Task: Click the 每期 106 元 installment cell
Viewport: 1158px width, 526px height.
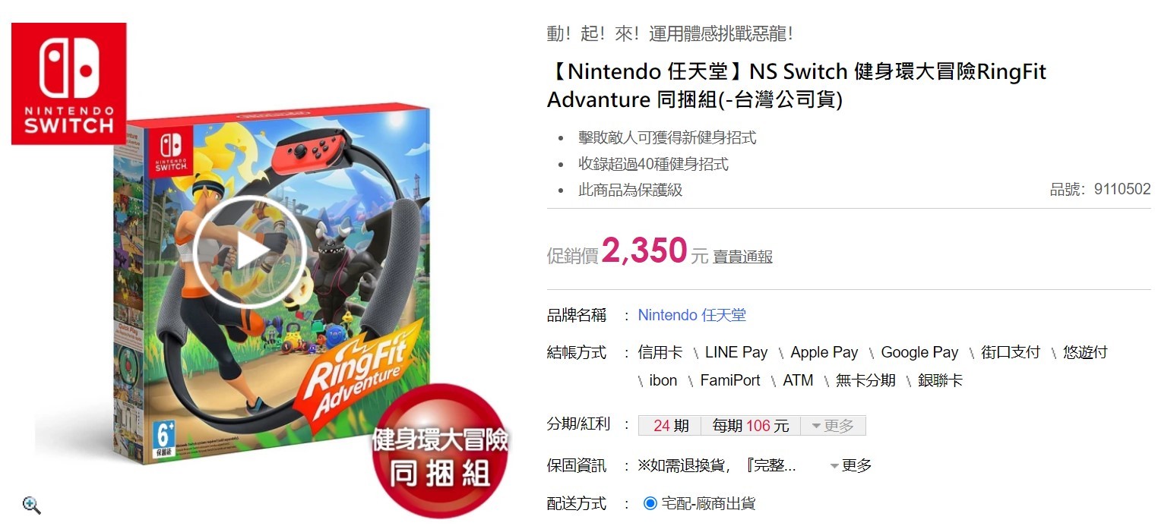Action: tap(751, 426)
